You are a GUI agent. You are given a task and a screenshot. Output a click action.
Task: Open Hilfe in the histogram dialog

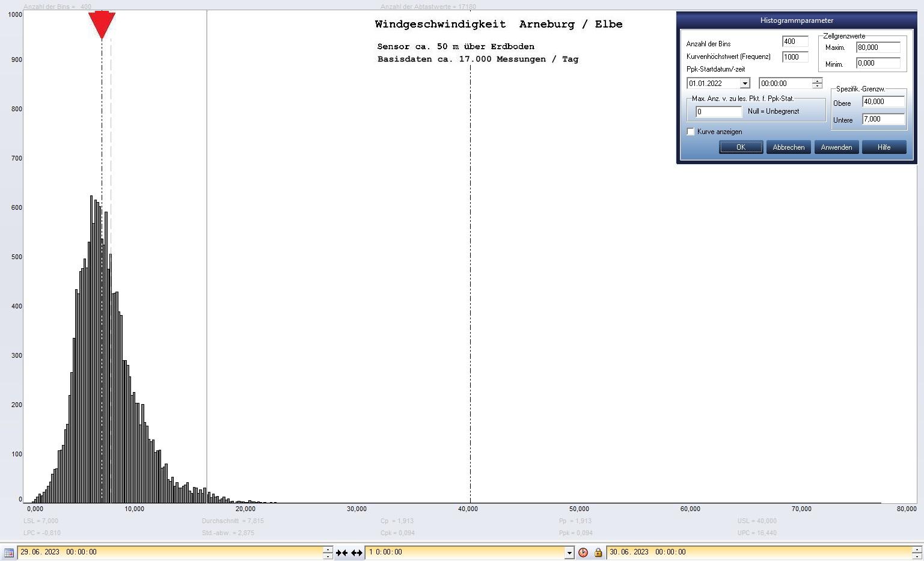coord(884,147)
